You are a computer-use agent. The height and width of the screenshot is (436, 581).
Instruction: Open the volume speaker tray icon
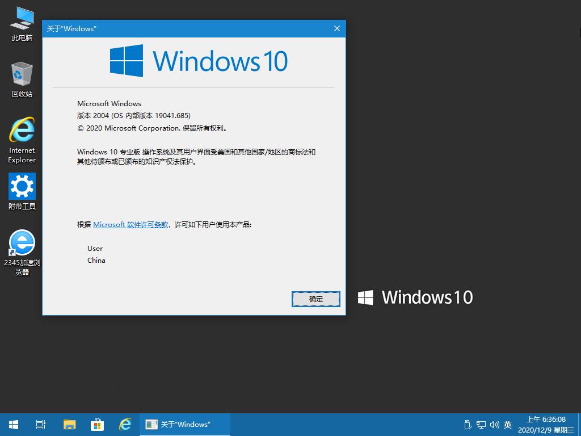tap(494, 425)
